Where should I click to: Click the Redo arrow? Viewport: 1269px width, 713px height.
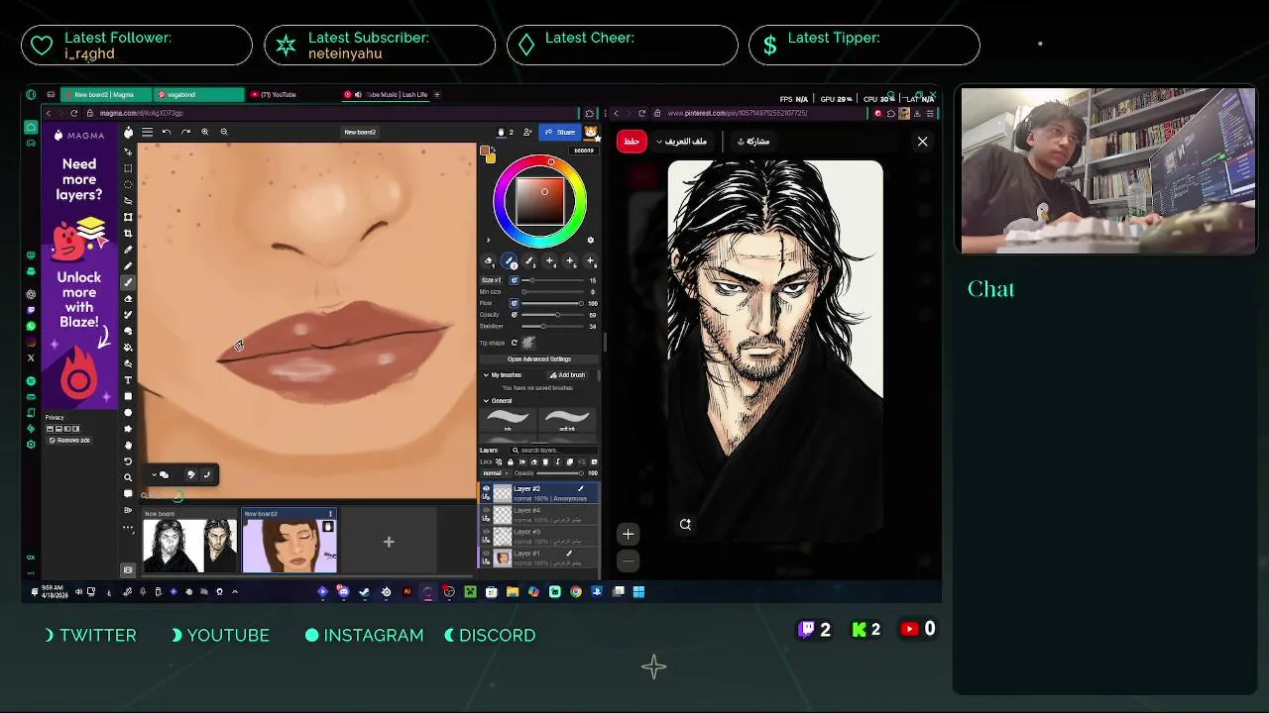[x=185, y=132]
